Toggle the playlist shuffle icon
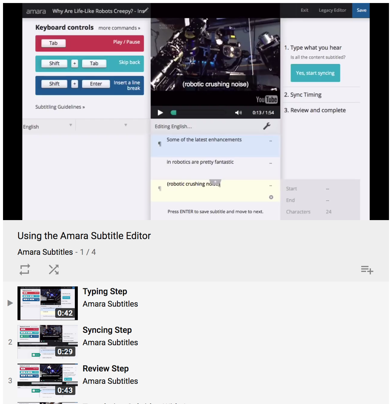The width and height of the screenshot is (392, 404). point(54,269)
